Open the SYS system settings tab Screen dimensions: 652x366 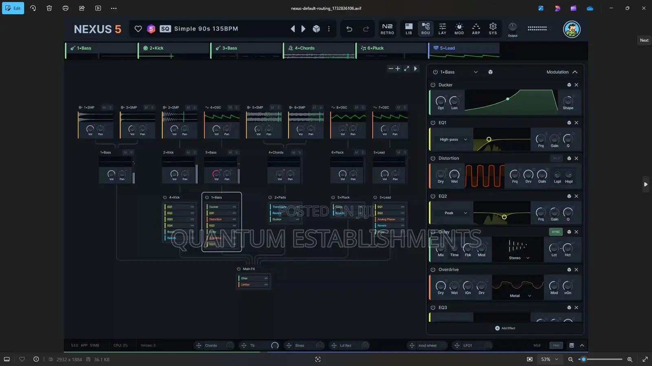pos(493,28)
